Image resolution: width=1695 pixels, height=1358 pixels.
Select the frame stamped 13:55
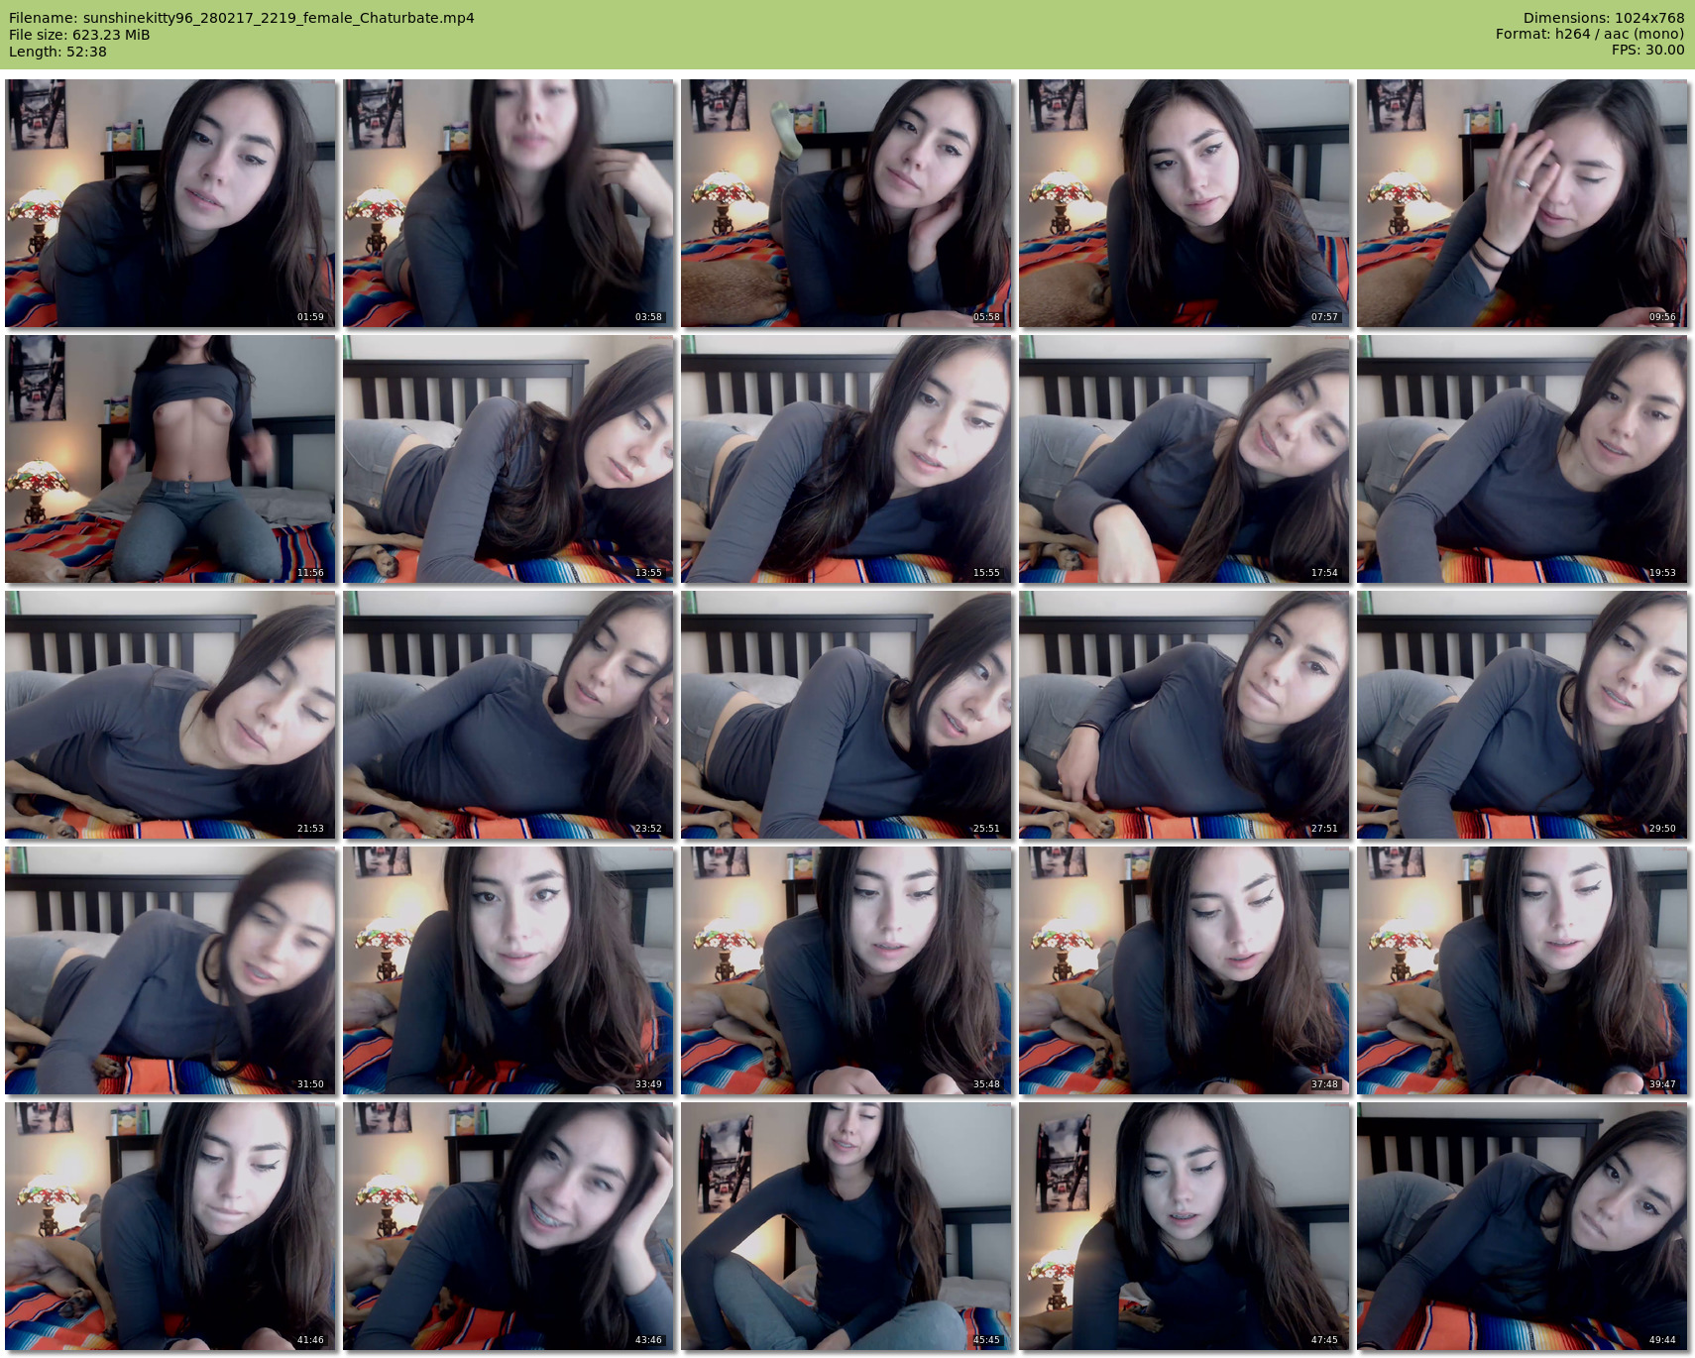click(x=508, y=459)
